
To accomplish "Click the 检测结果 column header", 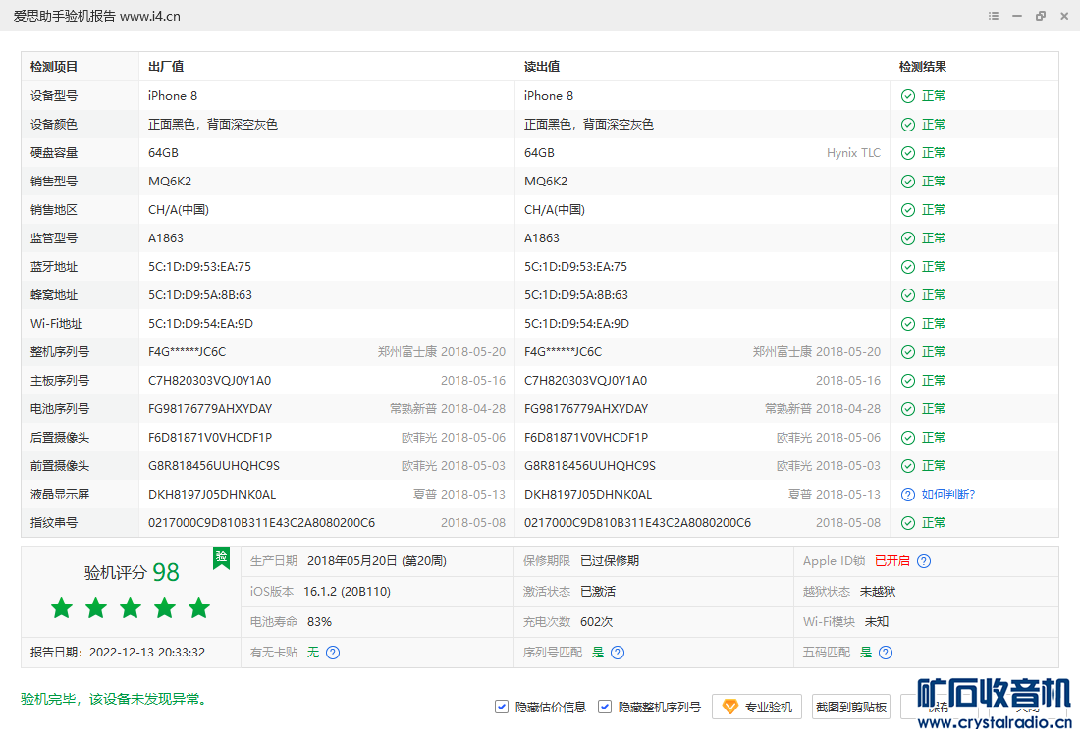I will pos(923,67).
